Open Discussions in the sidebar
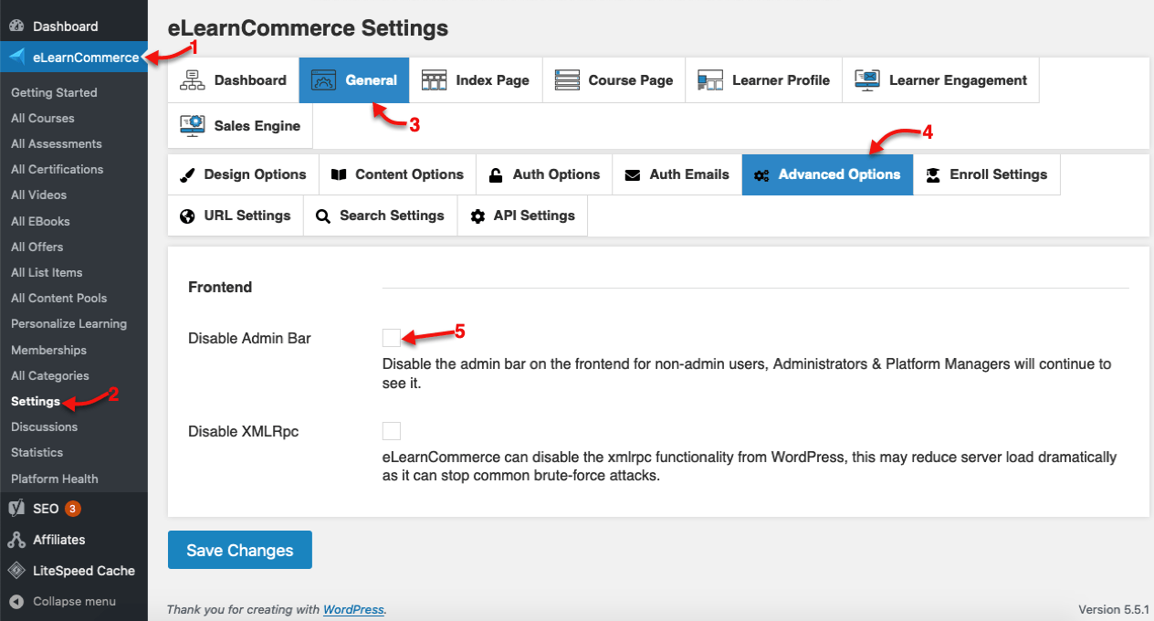The height and width of the screenshot is (621, 1154). click(x=45, y=426)
